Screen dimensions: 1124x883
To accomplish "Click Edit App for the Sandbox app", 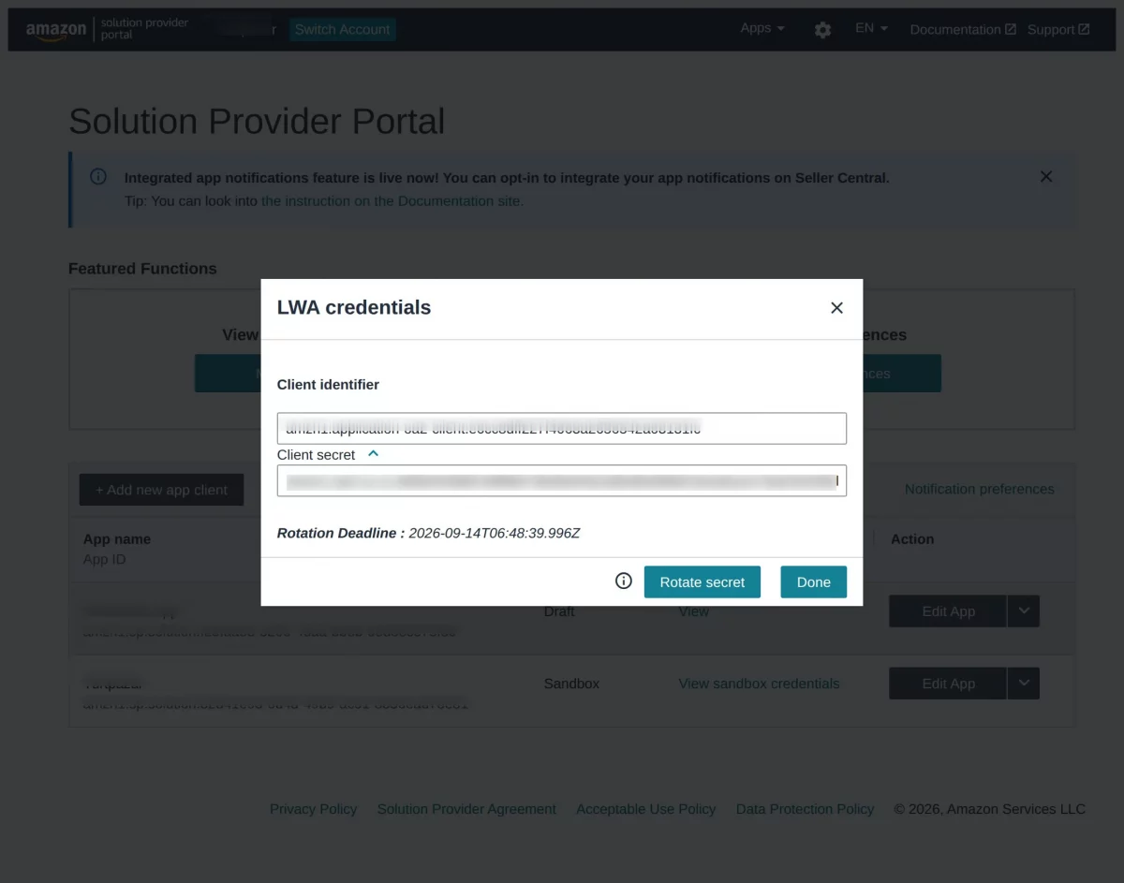I will pyautogui.click(x=947, y=684).
